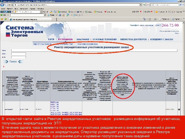
Task: Go forward with the browser Forward arrow
Action: pos(6,5)
